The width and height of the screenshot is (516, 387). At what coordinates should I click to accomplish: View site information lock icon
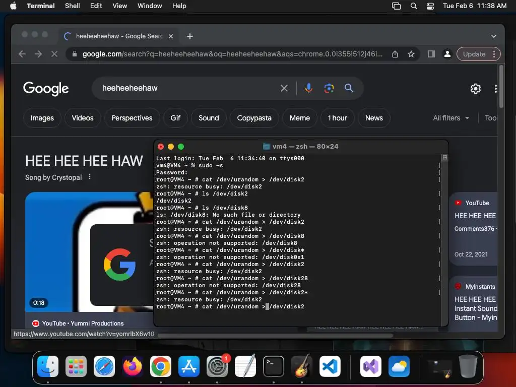point(75,54)
